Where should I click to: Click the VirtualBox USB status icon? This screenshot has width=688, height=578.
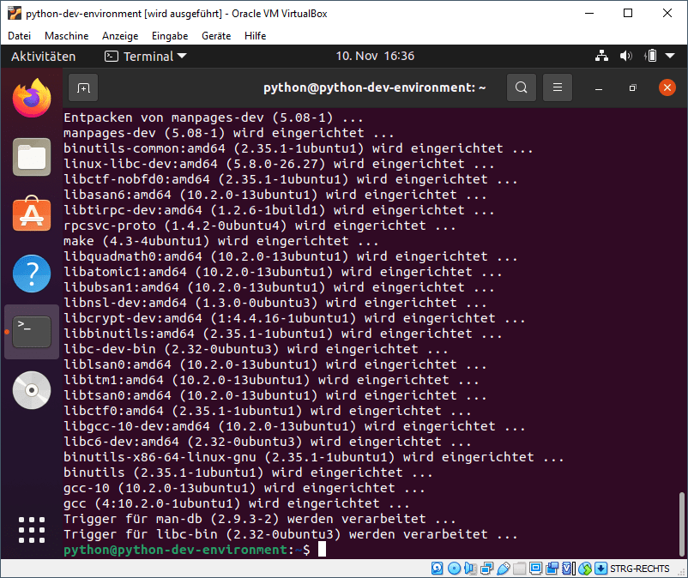click(x=504, y=569)
